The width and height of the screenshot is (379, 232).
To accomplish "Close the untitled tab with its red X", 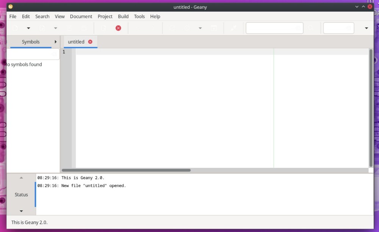I will click(x=90, y=42).
